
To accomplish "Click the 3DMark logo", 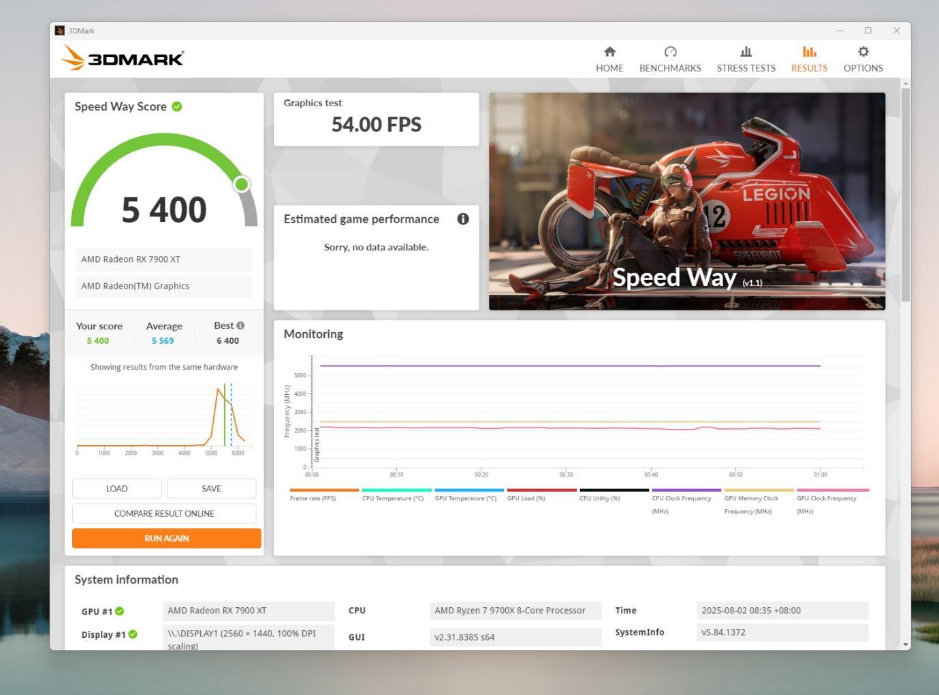I will click(x=123, y=58).
